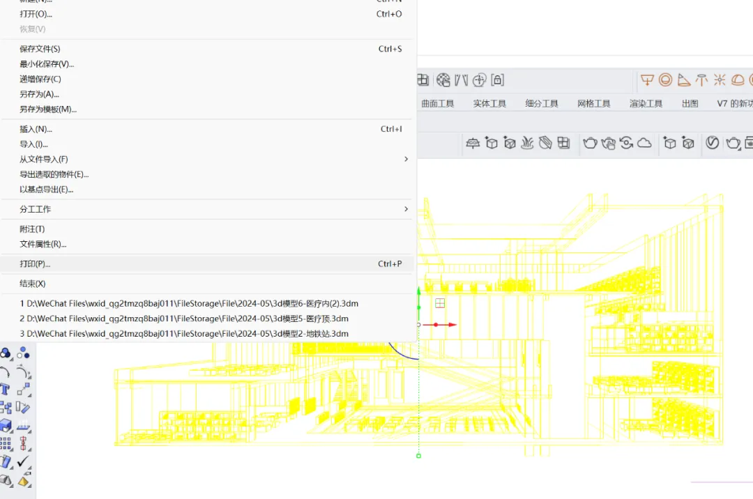
Task: Expand the 分工工作 submenu arrow
Action: coord(406,209)
